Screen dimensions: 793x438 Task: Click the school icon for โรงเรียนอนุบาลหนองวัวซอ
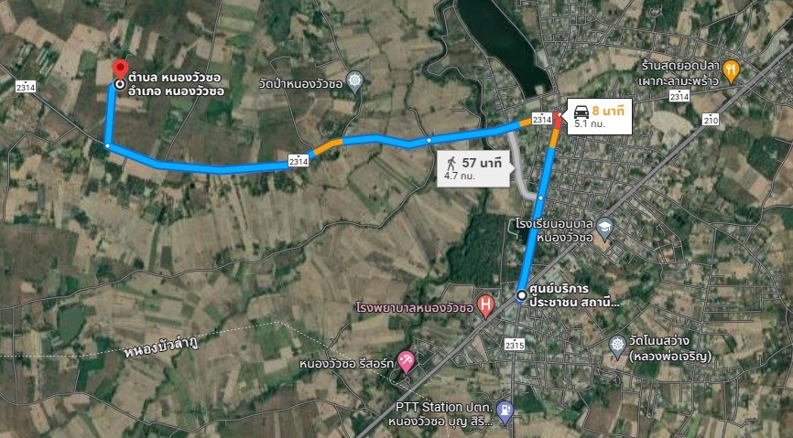[x=604, y=229]
